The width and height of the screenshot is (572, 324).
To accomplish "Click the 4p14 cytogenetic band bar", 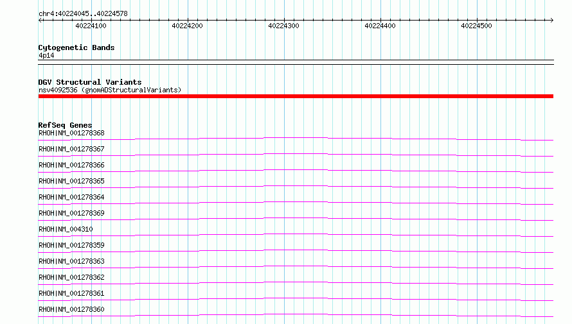I will tap(296, 62).
